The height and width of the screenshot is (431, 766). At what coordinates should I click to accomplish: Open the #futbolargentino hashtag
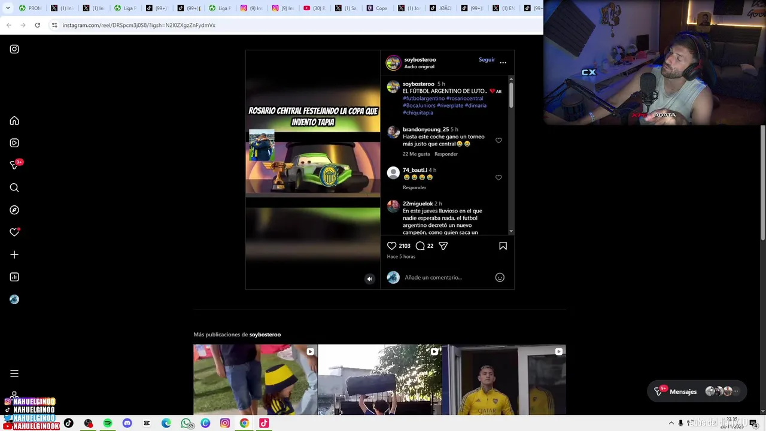click(424, 98)
